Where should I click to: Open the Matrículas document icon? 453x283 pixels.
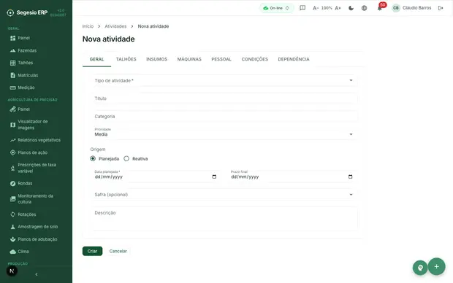coord(12,75)
